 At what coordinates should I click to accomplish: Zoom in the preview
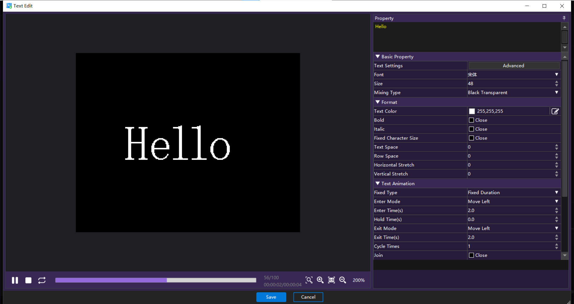click(320, 280)
